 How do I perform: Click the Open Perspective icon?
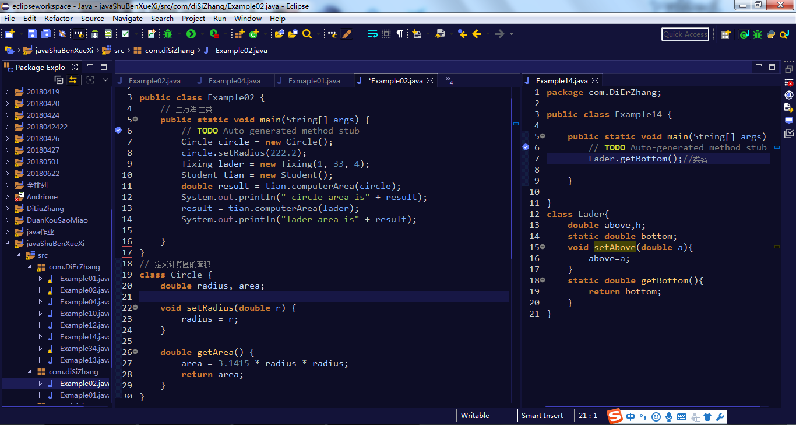pyautogui.click(x=725, y=34)
